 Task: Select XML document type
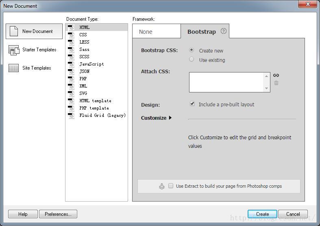(x=96, y=86)
